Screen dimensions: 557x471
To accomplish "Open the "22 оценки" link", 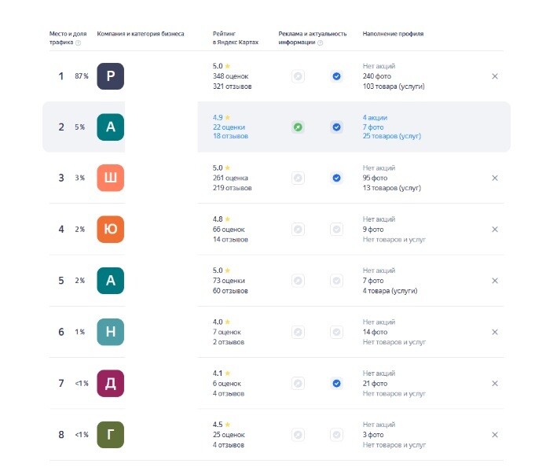I will (229, 127).
